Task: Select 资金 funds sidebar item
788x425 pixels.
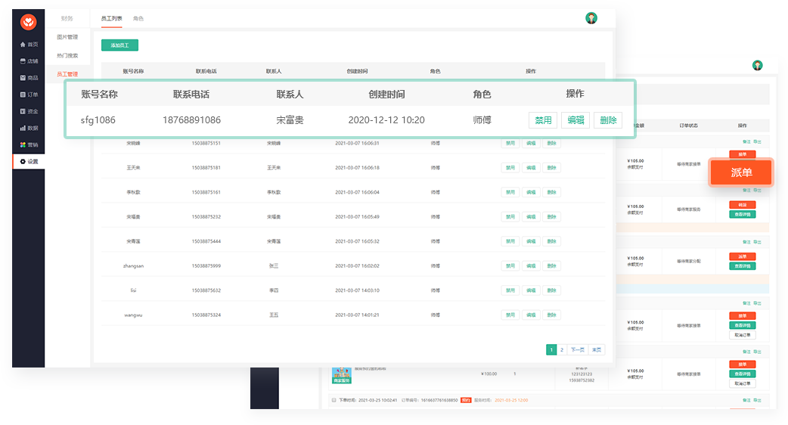Action: point(29,111)
